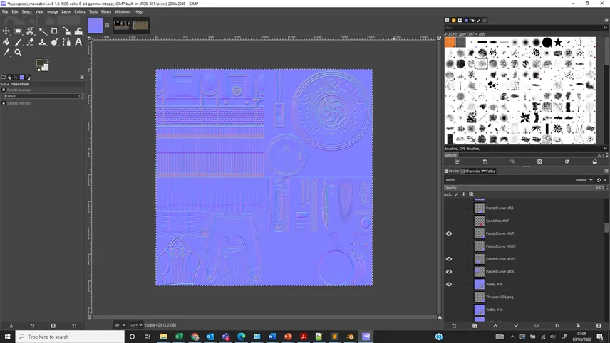Screen dimensions: 610x343
Task: Open the brushes dock configuration menu
Action: (606, 20)
